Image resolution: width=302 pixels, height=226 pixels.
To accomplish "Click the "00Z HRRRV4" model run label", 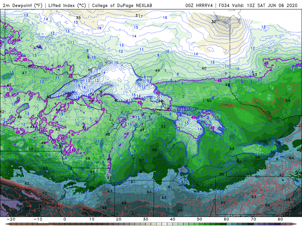I will click(199, 5).
